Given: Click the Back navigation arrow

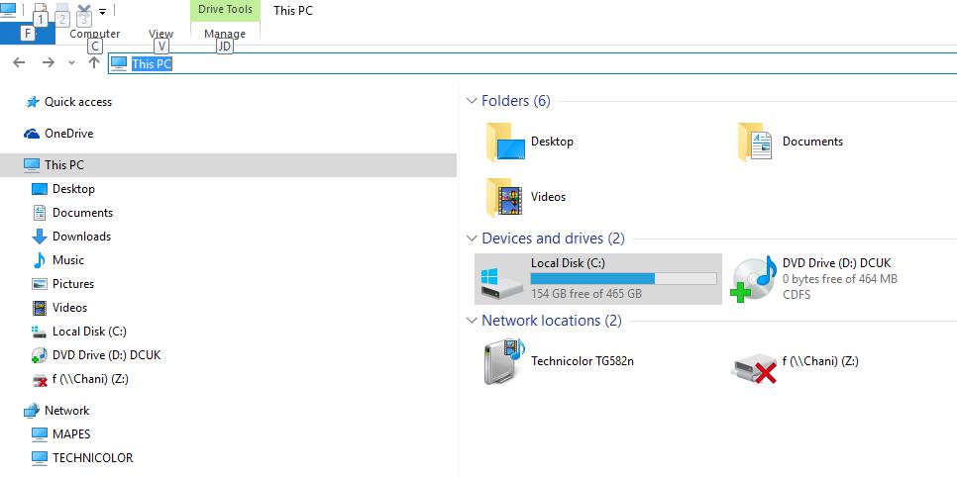Looking at the screenshot, I should point(19,62).
